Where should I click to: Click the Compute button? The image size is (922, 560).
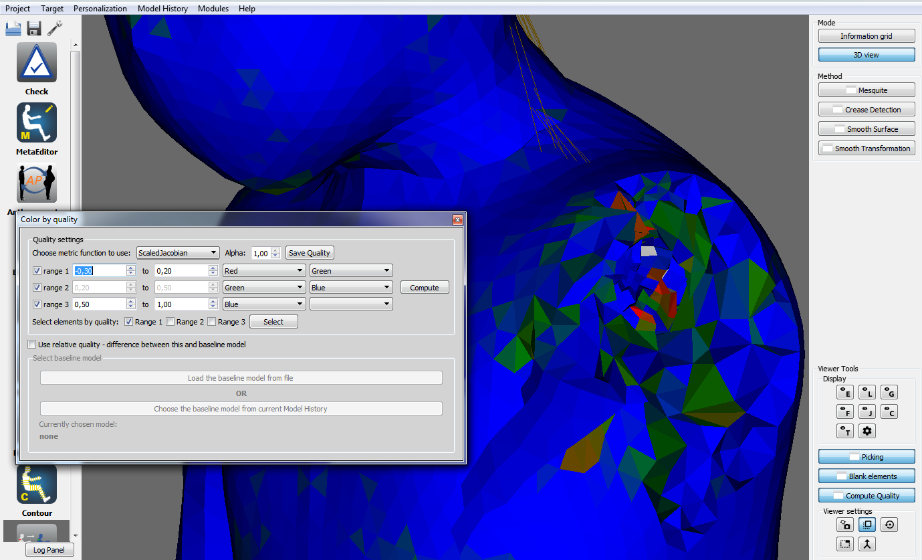[425, 288]
